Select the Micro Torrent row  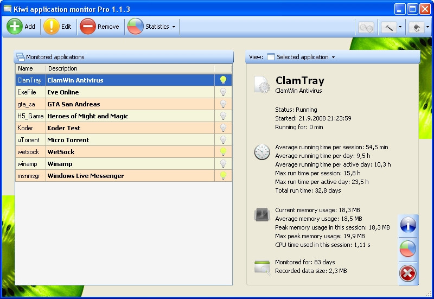pos(124,139)
